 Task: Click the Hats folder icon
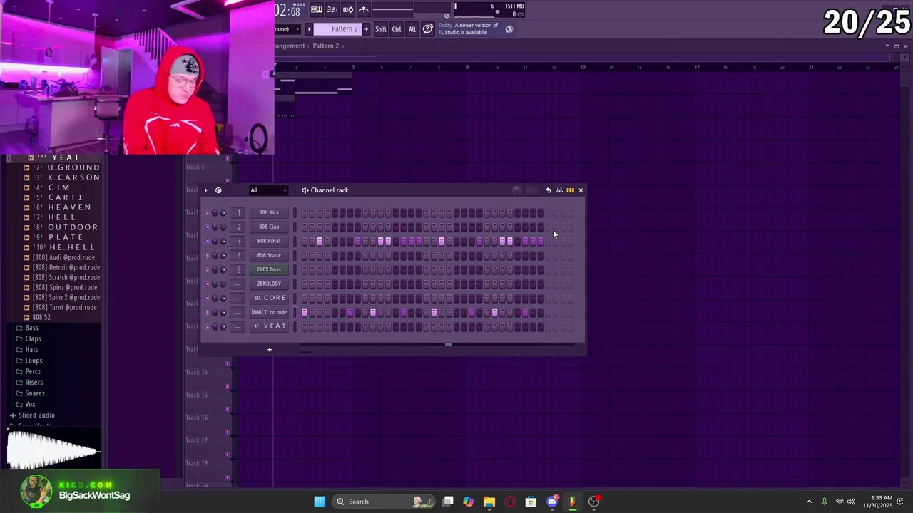pos(20,350)
